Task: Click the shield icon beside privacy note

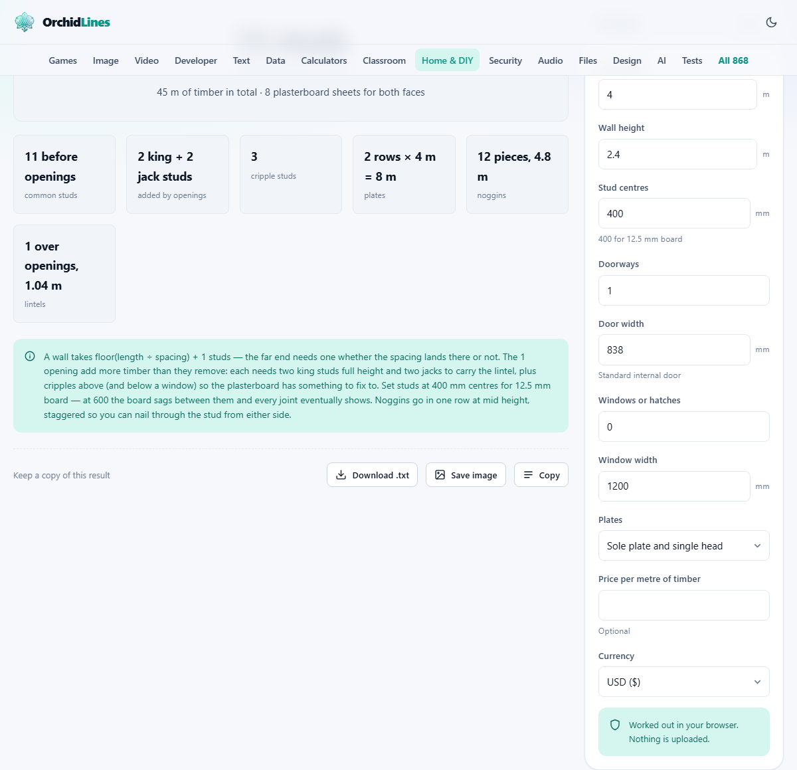Action: click(615, 725)
